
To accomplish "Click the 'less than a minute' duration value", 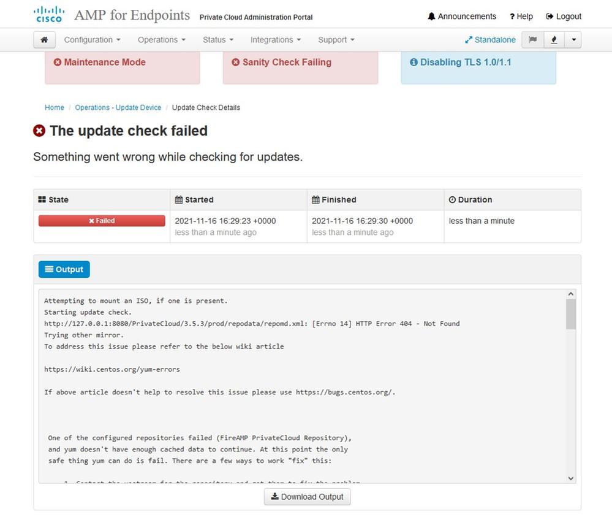I will click(482, 221).
